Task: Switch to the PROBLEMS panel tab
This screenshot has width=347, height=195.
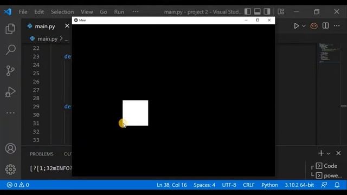Action: click(x=42, y=154)
